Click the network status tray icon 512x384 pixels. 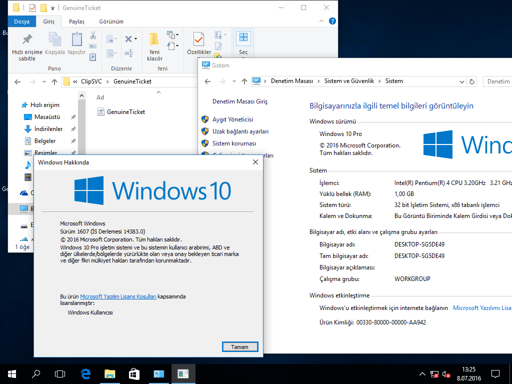tap(434, 374)
